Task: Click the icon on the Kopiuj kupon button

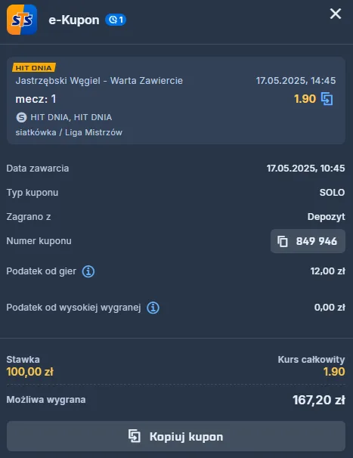Action: click(x=135, y=436)
